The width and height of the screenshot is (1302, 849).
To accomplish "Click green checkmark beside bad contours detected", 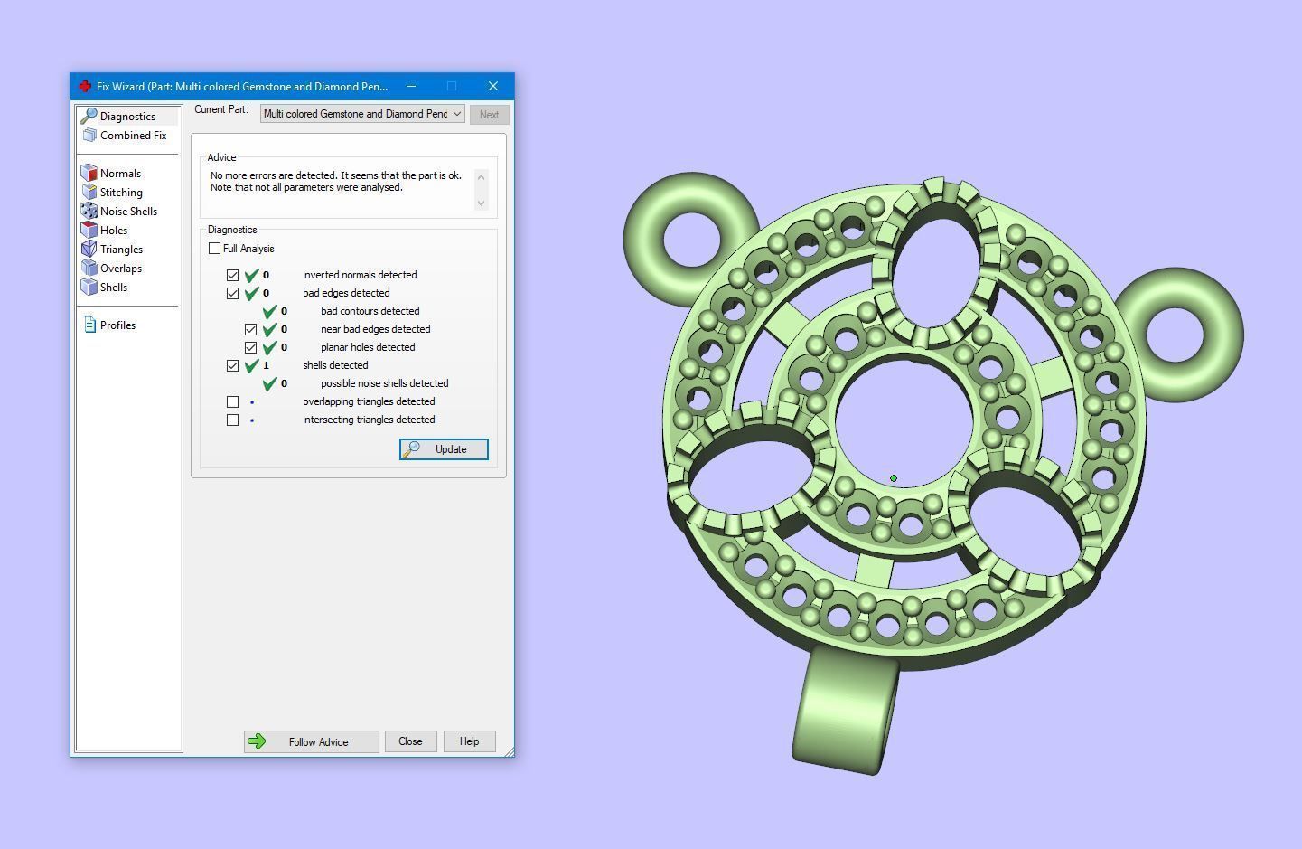I will point(269,311).
